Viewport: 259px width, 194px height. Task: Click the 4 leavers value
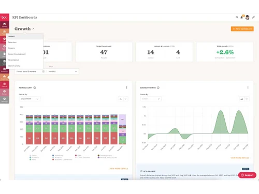178,52
